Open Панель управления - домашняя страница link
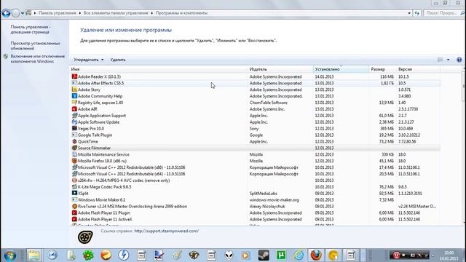 point(31,29)
